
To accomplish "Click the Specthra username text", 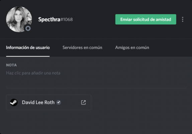I will 49,19.
